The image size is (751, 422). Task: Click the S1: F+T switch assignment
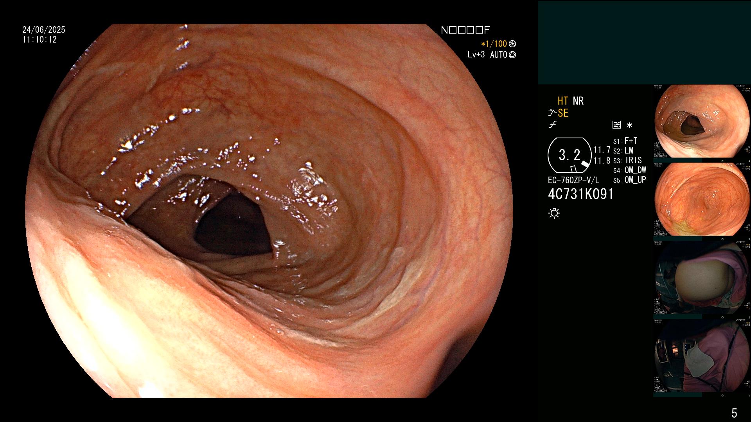tap(625, 141)
